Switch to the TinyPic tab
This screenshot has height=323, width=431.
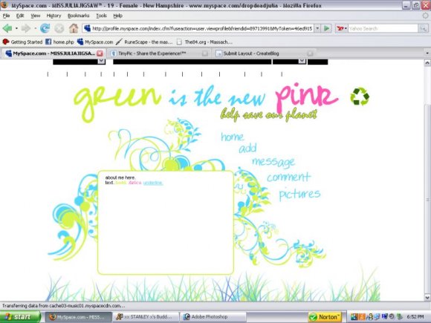159,53
